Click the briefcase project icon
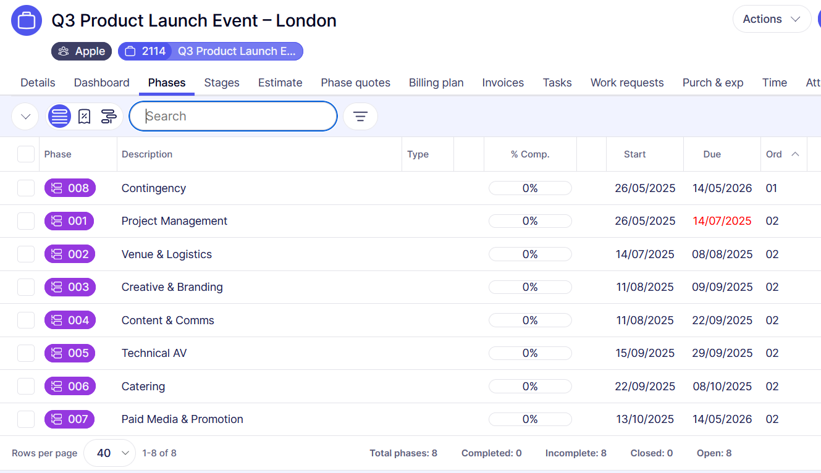The image size is (821, 473). point(27,20)
